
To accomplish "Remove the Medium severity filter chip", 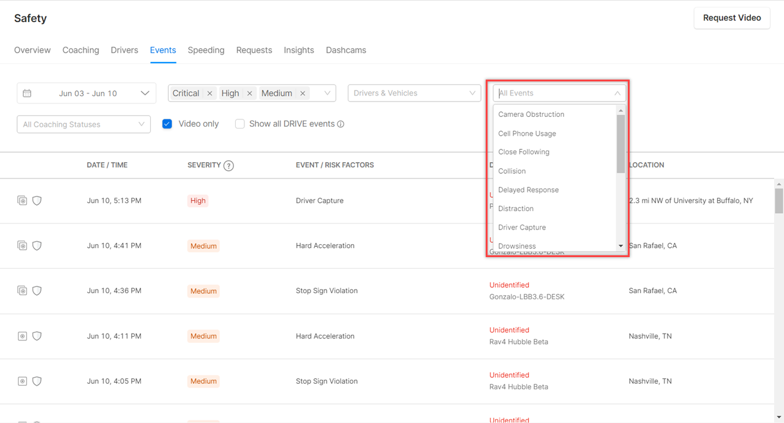I will coord(303,93).
